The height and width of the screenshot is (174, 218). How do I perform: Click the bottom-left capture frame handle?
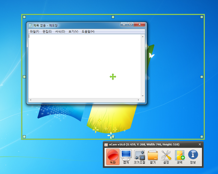pos(24,137)
